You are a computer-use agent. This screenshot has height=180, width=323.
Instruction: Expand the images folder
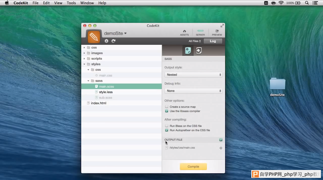84,53
